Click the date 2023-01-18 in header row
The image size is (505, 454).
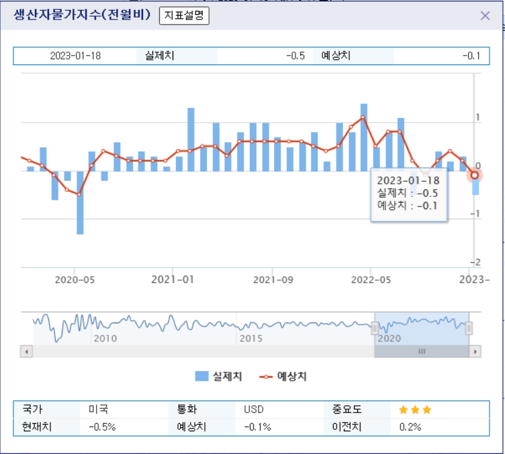(x=75, y=56)
